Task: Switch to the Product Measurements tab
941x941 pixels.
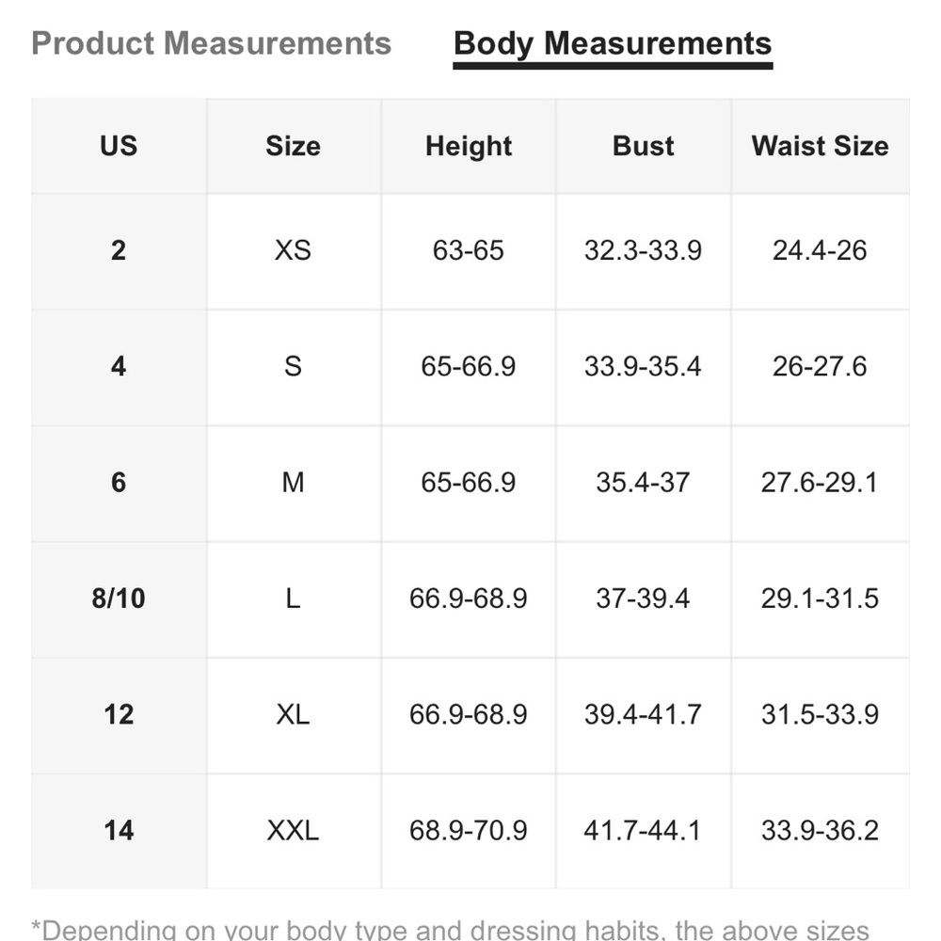Action: tap(212, 43)
